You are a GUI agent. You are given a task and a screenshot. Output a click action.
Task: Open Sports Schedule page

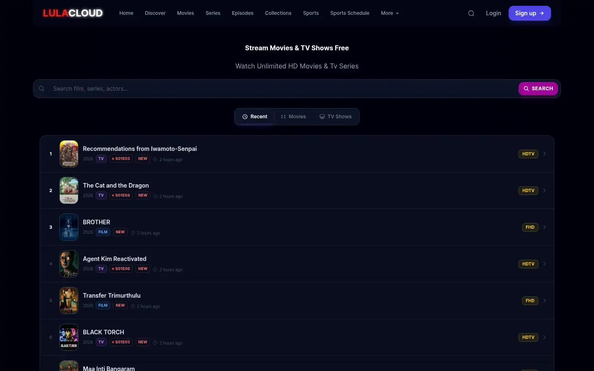click(x=350, y=13)
